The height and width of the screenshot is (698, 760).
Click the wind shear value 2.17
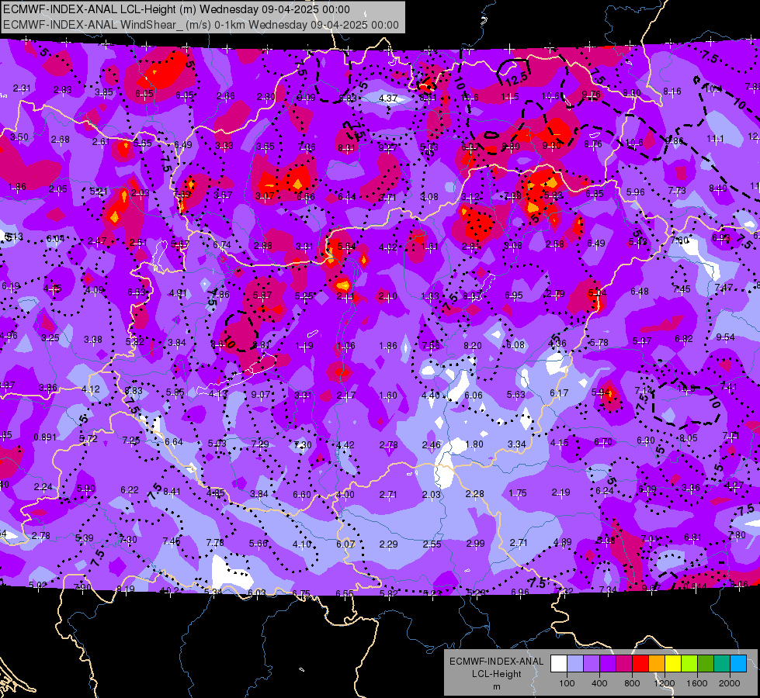pyautogui.click(x=346, y=396)
